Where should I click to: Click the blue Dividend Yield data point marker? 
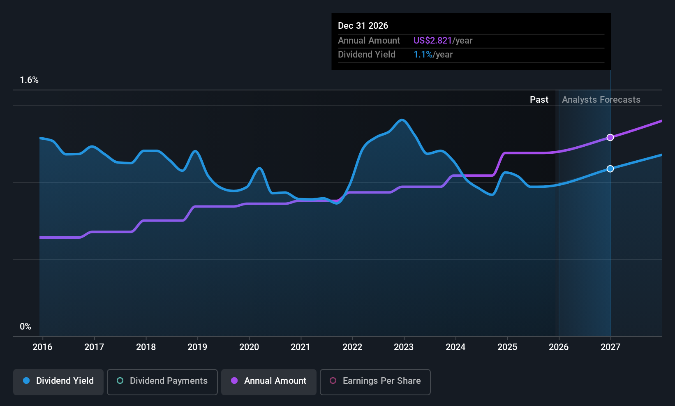click(x=610, y=169)
